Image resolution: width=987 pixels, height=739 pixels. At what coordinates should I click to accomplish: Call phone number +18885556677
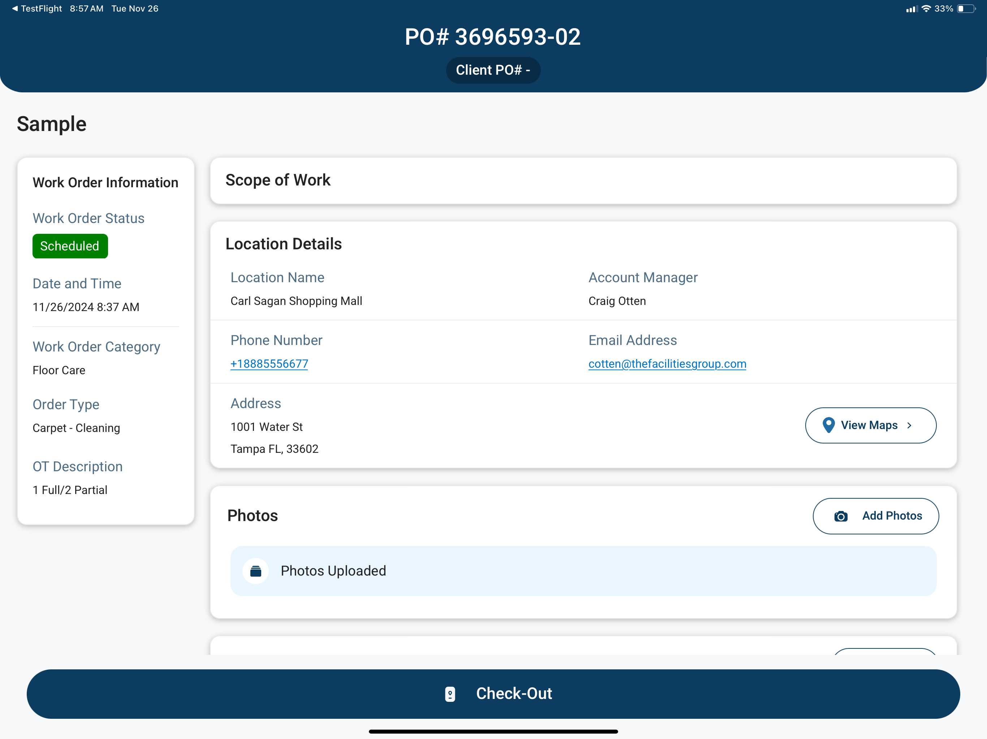click(x=269, y=364)
